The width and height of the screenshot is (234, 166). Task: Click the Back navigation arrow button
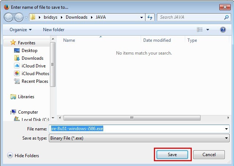(x=9, y=17)
